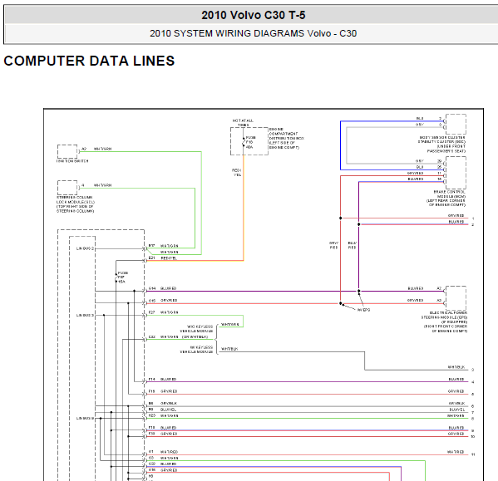Click the "F27 WHT/GRN" connector label
The image size is (498, 481).
point(163,312)
